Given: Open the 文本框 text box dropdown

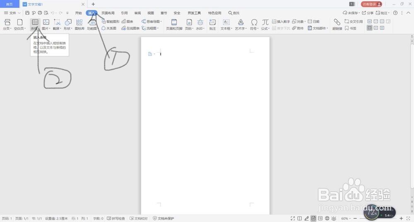Looking at the screenshot, I should pyautogui.click(x=226, y=29).
